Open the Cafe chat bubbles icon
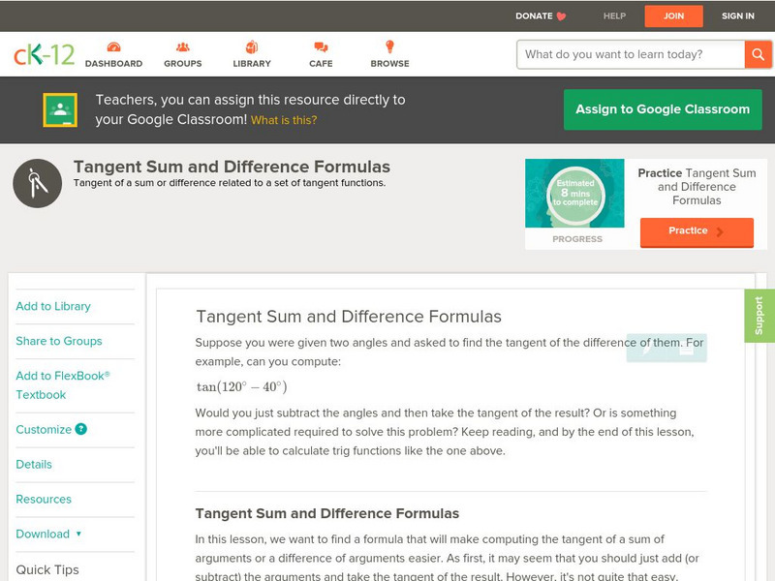The width and height of the screenshot is (775, 581). click(321, 47)
